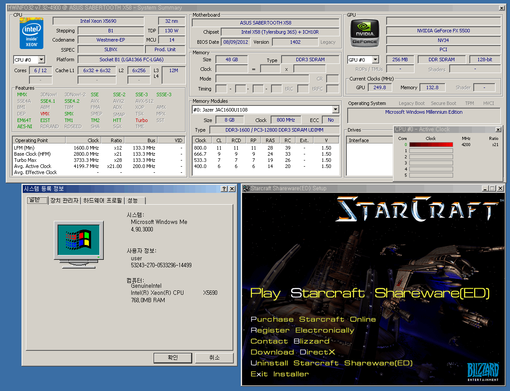Click the Core 0 red clock bar

[x=431, y=145]
